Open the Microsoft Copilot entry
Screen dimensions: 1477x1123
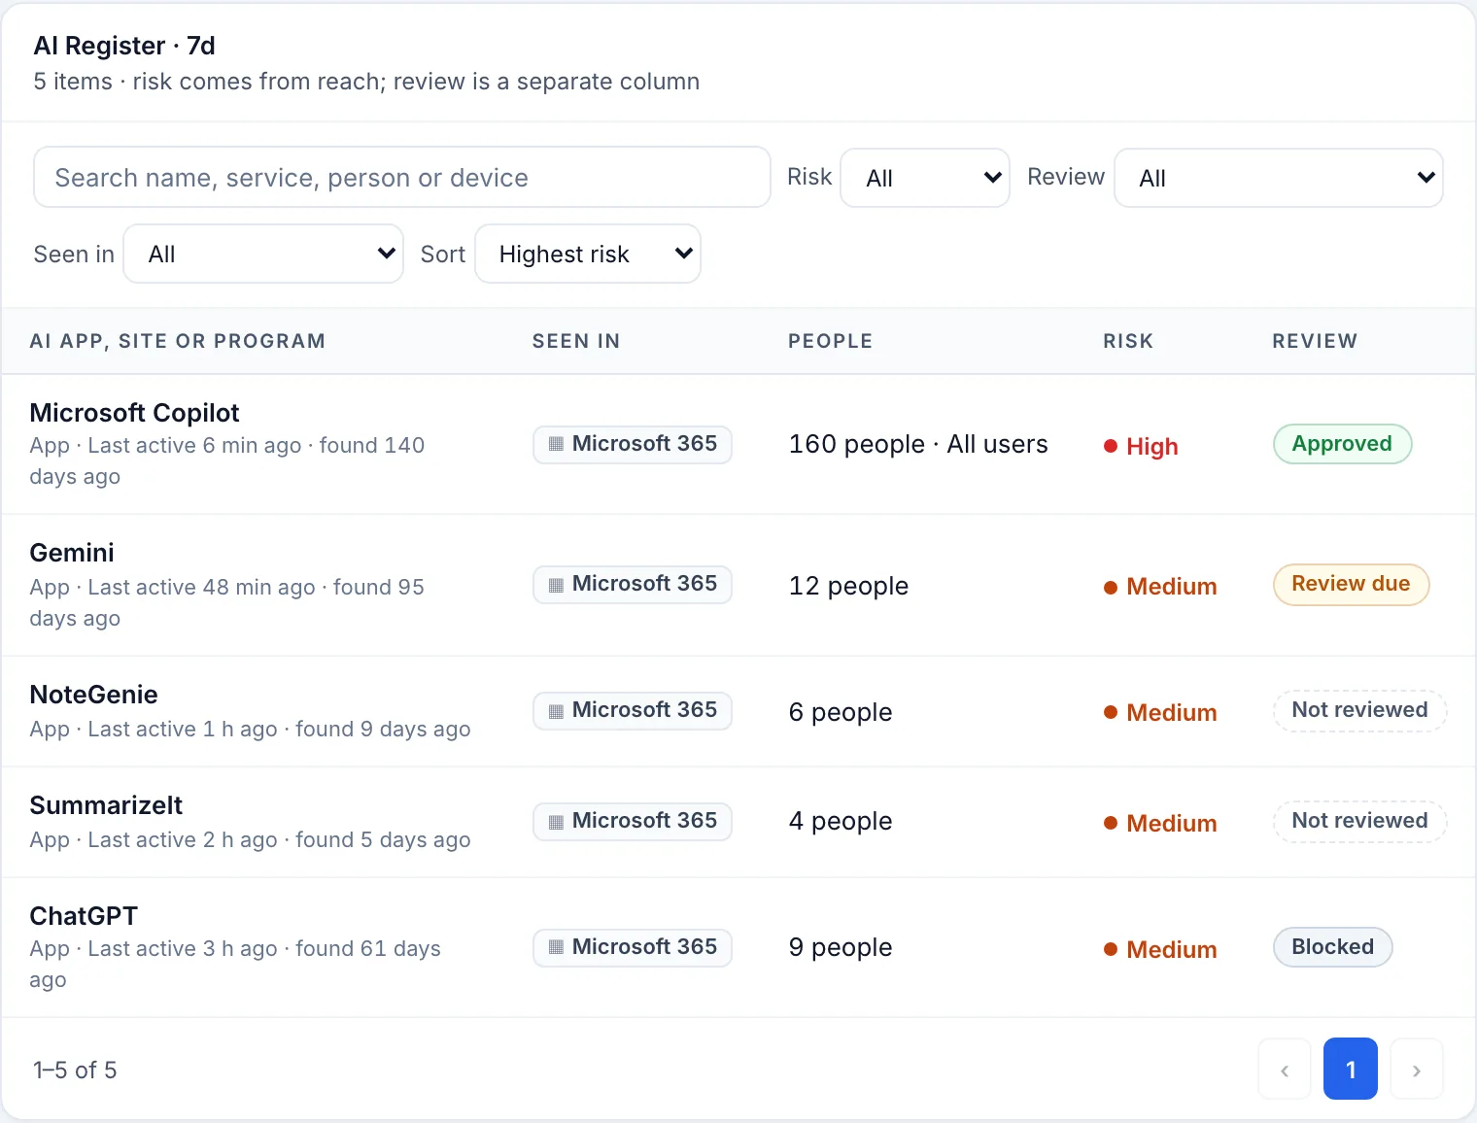[x=134, y=413]
